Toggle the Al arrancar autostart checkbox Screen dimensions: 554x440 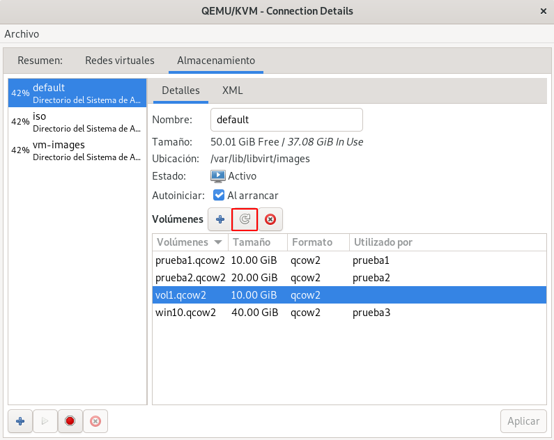(219, 195)
